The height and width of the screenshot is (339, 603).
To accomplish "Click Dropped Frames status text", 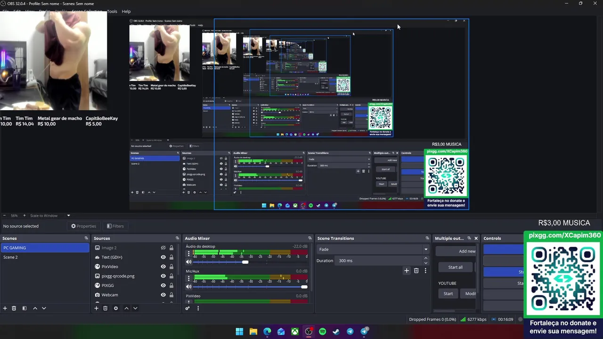I will 432,319.
